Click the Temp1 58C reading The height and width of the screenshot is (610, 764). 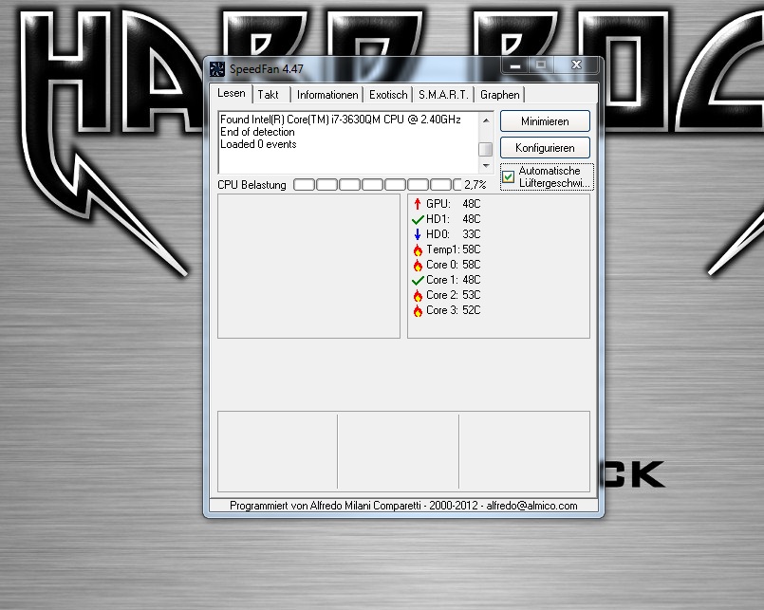[x=453, y=250]
